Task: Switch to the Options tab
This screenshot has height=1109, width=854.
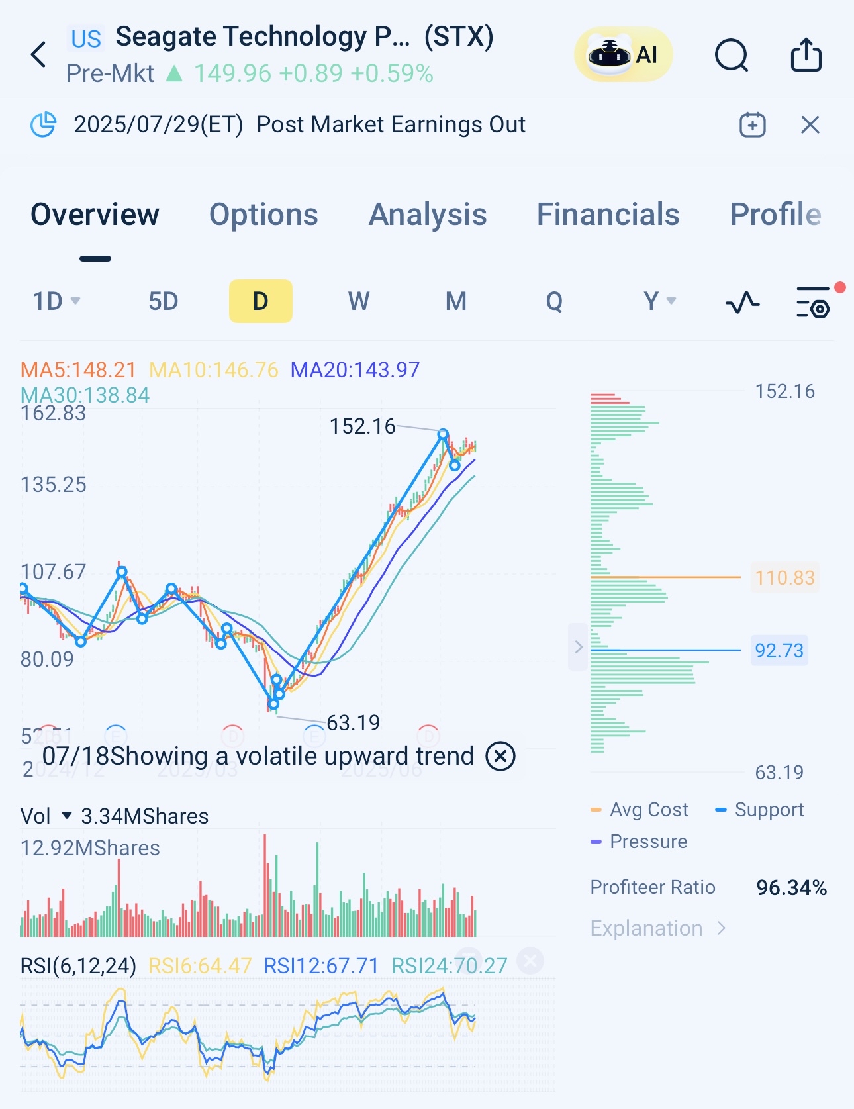Action: 263,215
